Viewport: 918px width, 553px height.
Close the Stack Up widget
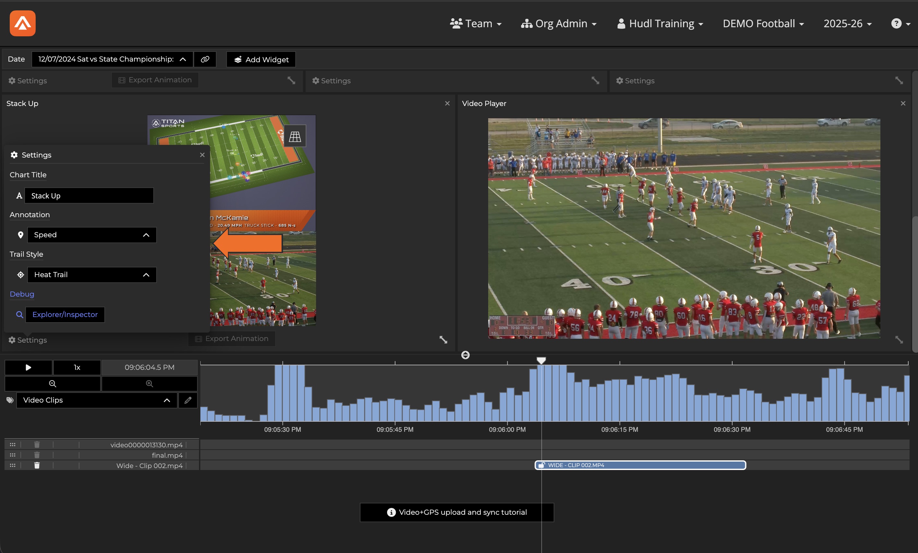447,103
